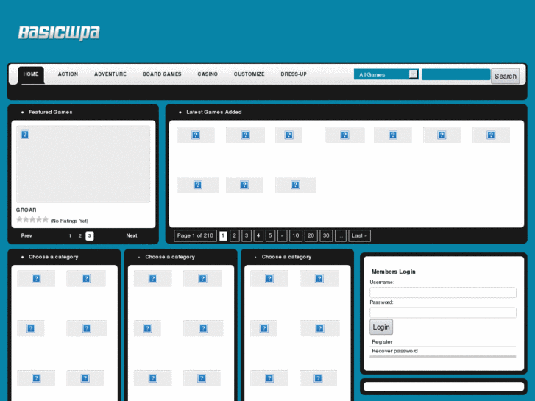535x401 pixels.
Task: Click the Password input field
Action: (443, 312)
